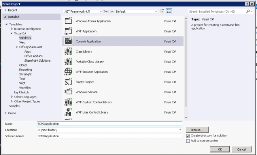The image size is (257, 155).
Task: Collapse the Office/SharePoint node
Action: pos(17,47)
